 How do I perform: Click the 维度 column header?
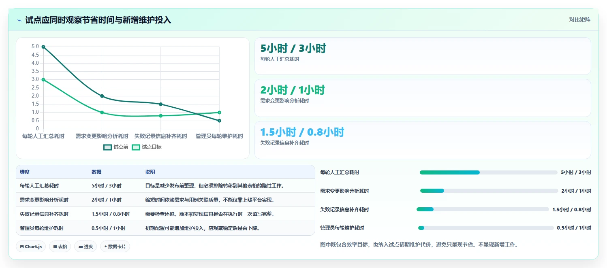click(25, 172)
